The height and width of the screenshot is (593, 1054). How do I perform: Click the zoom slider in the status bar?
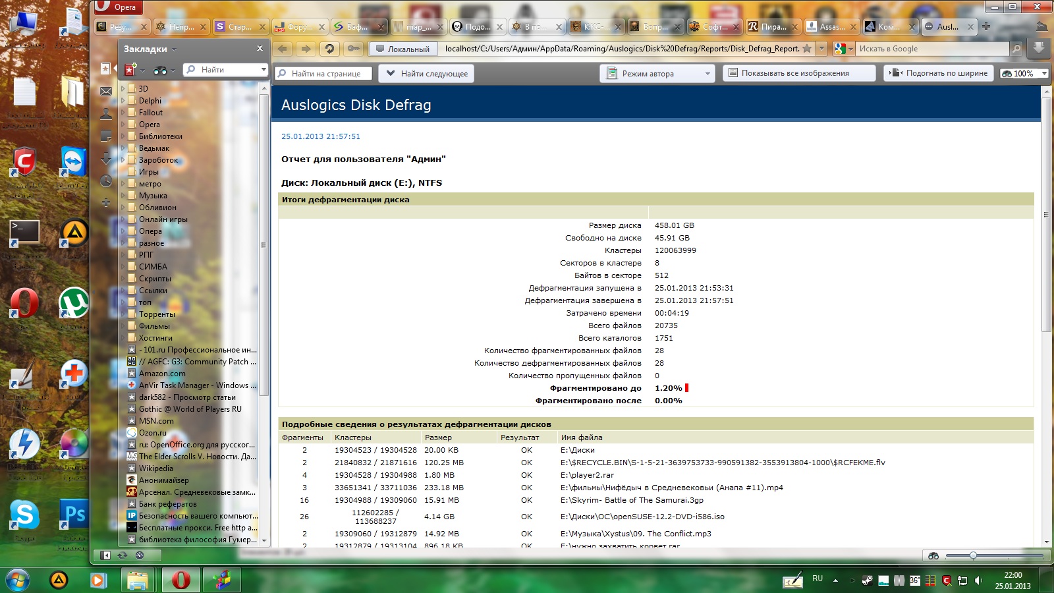coord(973,555)
